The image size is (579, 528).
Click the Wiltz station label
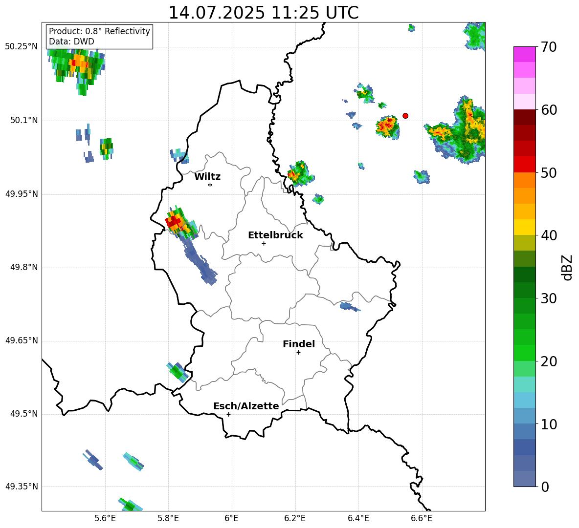(x=207, y=177)
